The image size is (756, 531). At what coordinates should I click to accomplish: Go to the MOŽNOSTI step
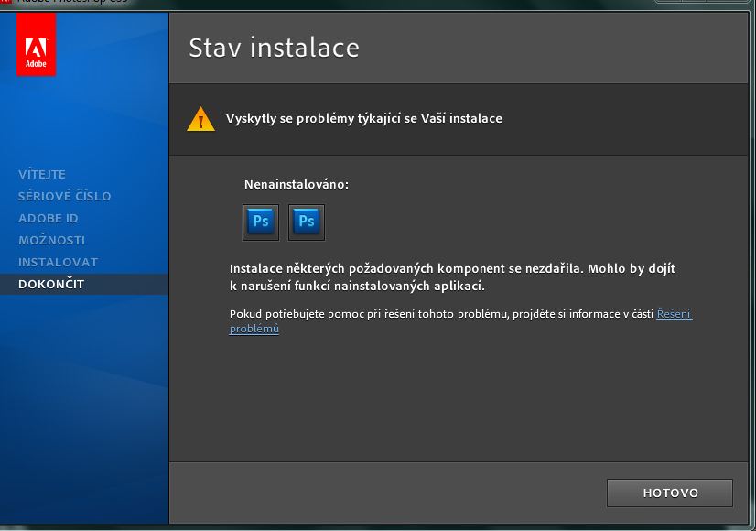point(51,240)
